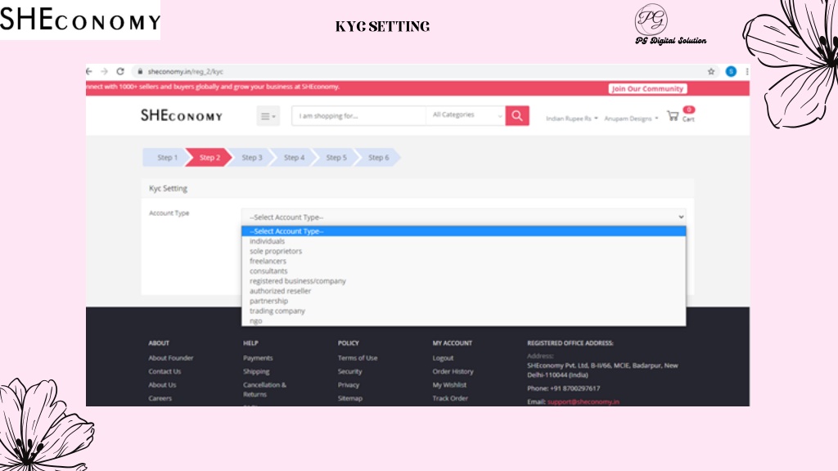Open the hamburger category menu
Screen dimensions: 838x471
pos(268,116)
